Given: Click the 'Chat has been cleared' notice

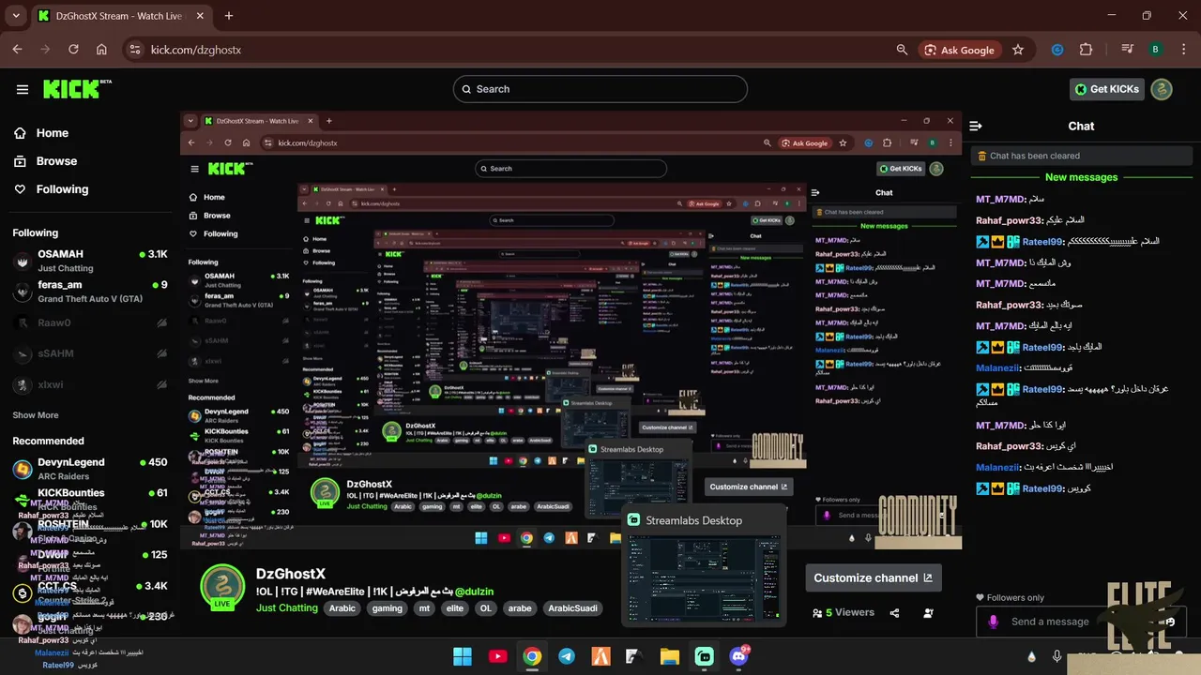Looking at the screenshot, I should point(1082,156).
